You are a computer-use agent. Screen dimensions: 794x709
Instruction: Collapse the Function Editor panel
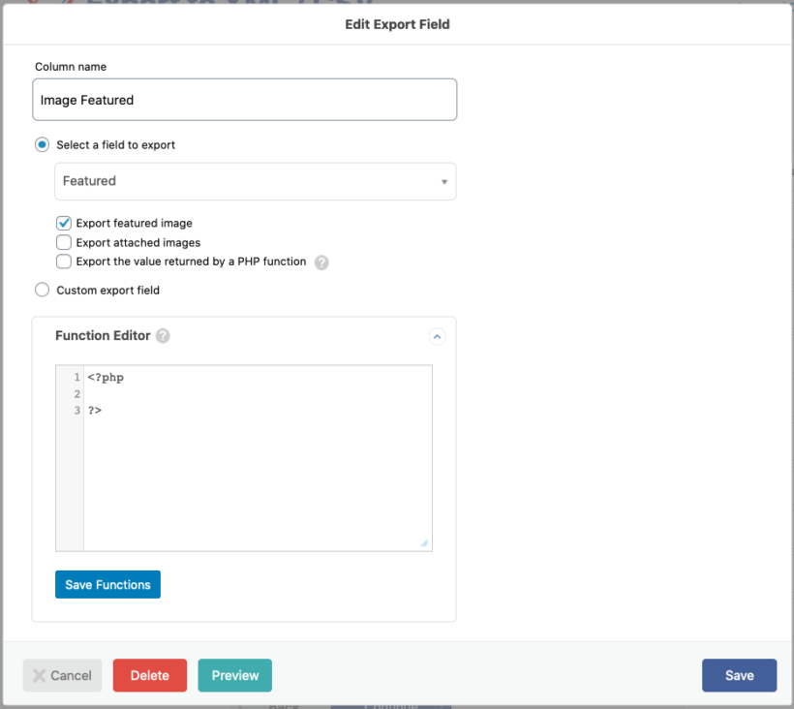coord(437,337)
